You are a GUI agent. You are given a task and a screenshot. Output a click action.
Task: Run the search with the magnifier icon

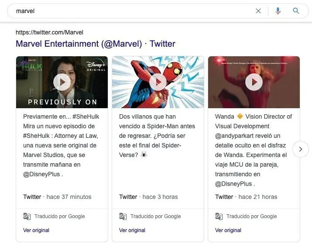click(296, 11)
